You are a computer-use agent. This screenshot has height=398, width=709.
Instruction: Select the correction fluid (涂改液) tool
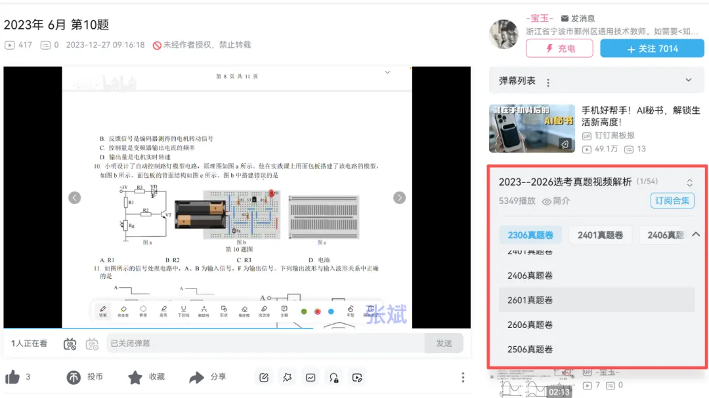pos(264,311)
